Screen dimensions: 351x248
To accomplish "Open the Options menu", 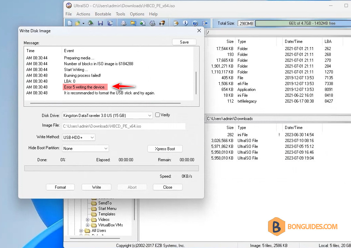I will click(x=137, y=14).
